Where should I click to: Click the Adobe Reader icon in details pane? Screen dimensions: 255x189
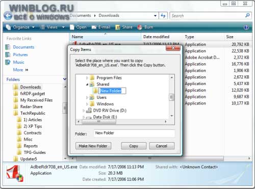[x=15, y=173]
